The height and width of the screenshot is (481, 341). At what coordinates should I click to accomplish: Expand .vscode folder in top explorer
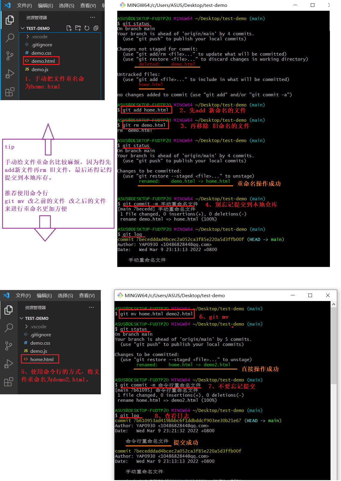28,36
